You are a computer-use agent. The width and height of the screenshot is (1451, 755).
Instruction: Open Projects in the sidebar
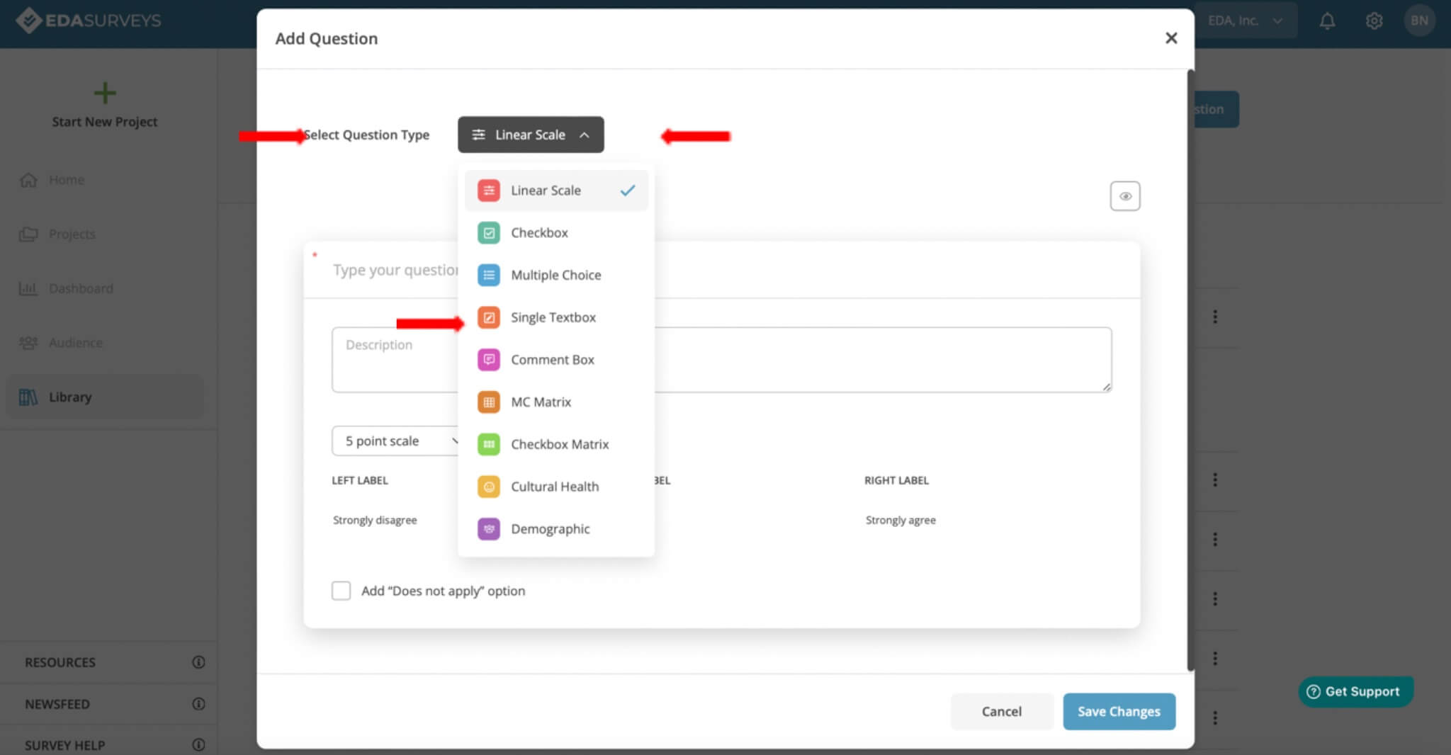(105, 234)
